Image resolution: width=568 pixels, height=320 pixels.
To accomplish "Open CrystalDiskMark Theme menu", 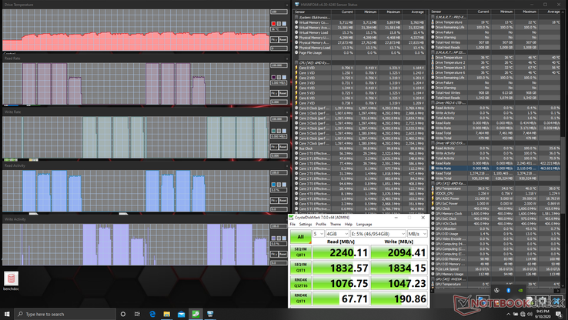I will [x=335, y=225].
